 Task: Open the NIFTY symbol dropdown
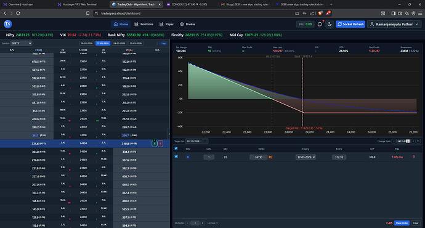pos(22,43)
